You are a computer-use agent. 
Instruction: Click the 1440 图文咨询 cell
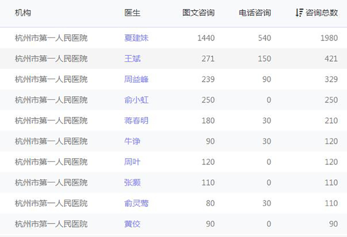coord(206,38)
